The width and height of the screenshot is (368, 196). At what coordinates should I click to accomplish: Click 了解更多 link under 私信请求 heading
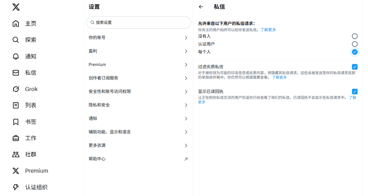(x=268, y=30)
